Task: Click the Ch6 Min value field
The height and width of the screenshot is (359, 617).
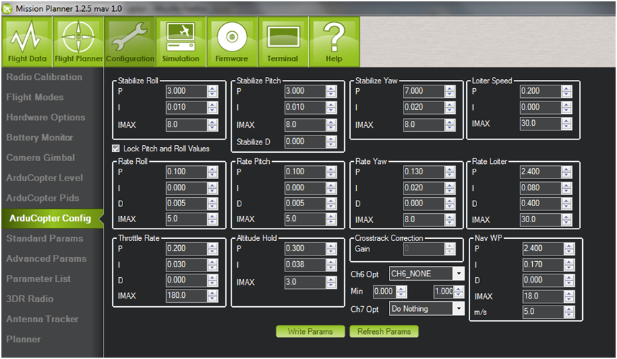Action: (385, 292)
